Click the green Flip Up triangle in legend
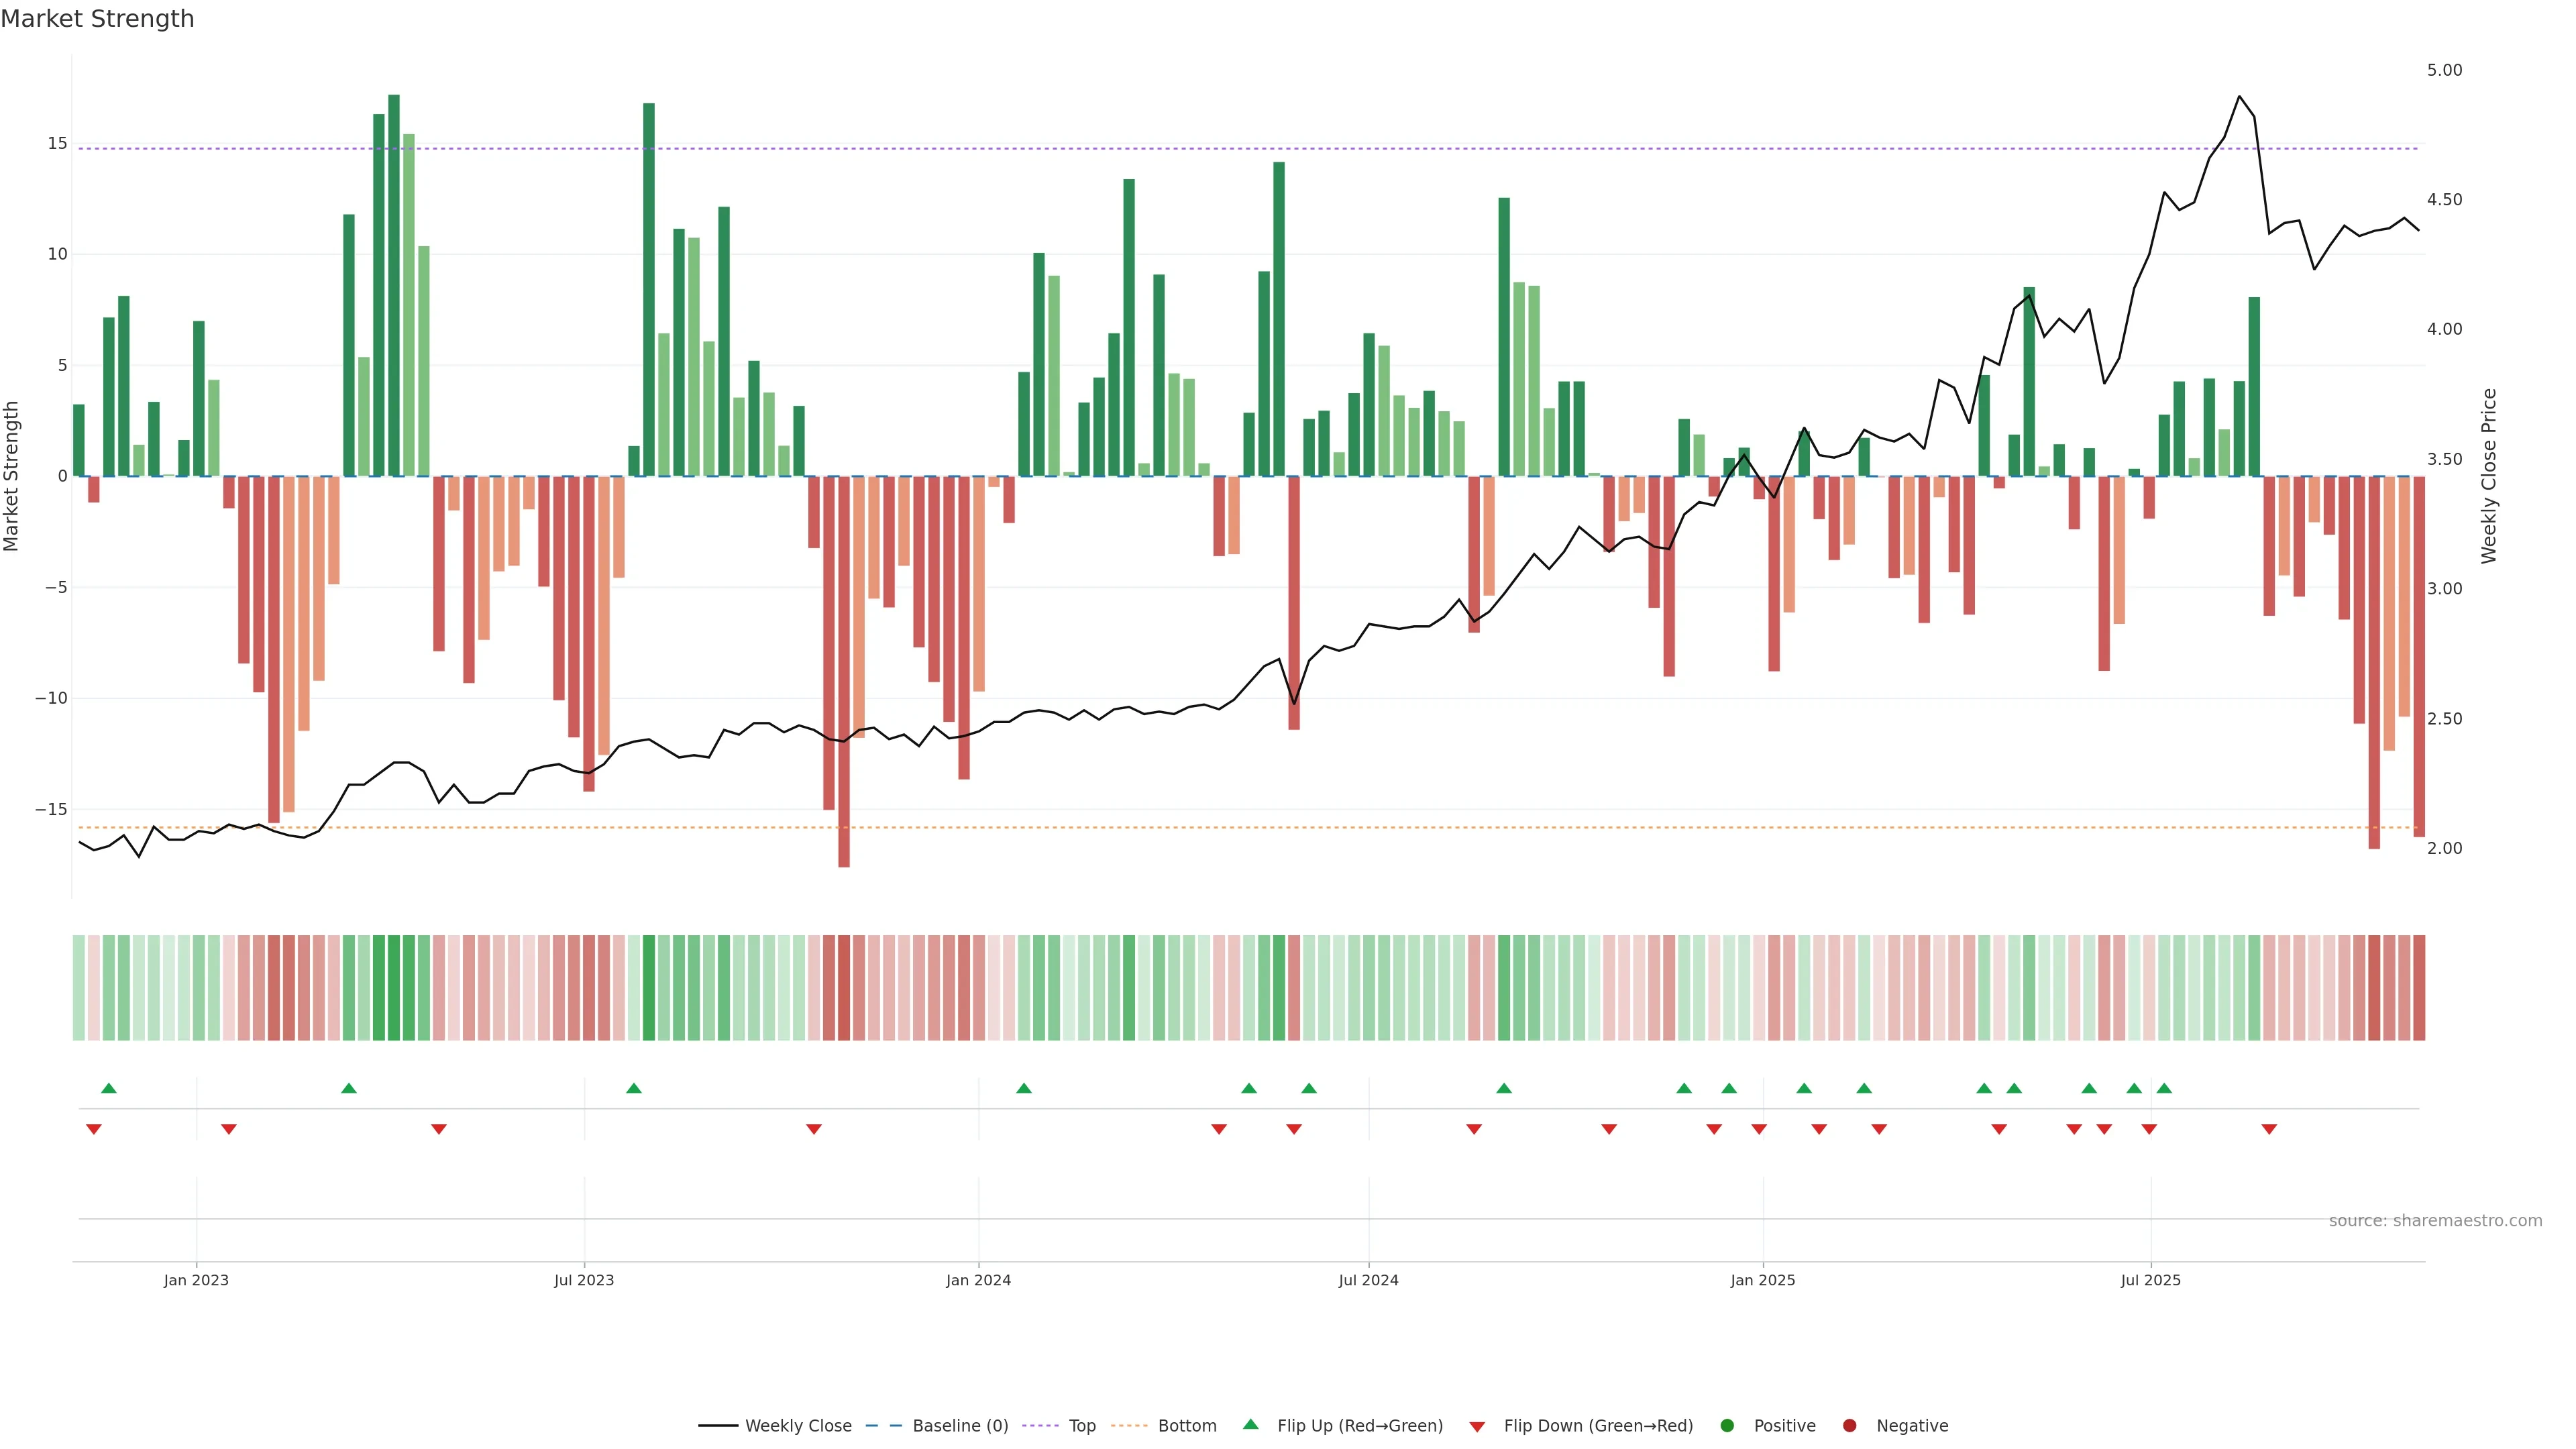This screenshot has height=1449, width=2576. [x=1249, y=1424]
